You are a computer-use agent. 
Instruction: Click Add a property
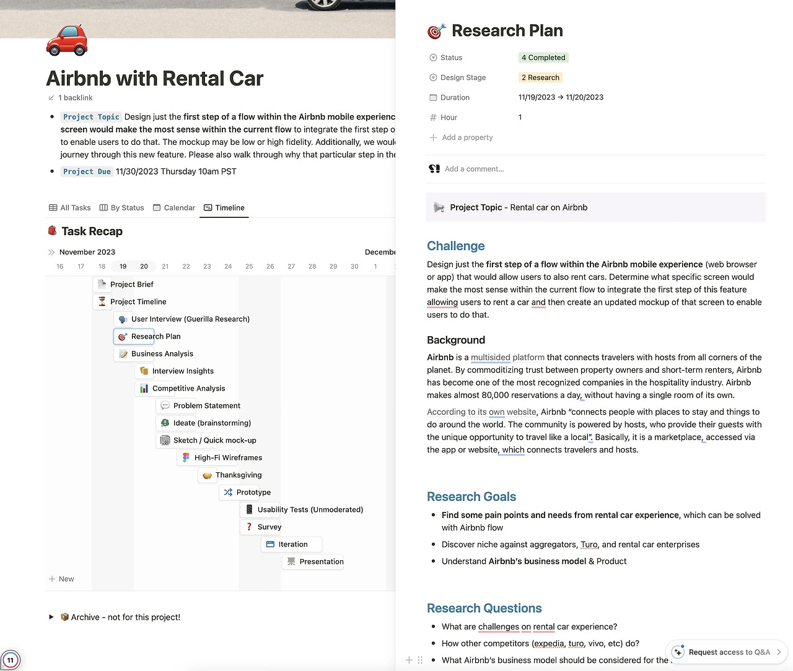461,137
